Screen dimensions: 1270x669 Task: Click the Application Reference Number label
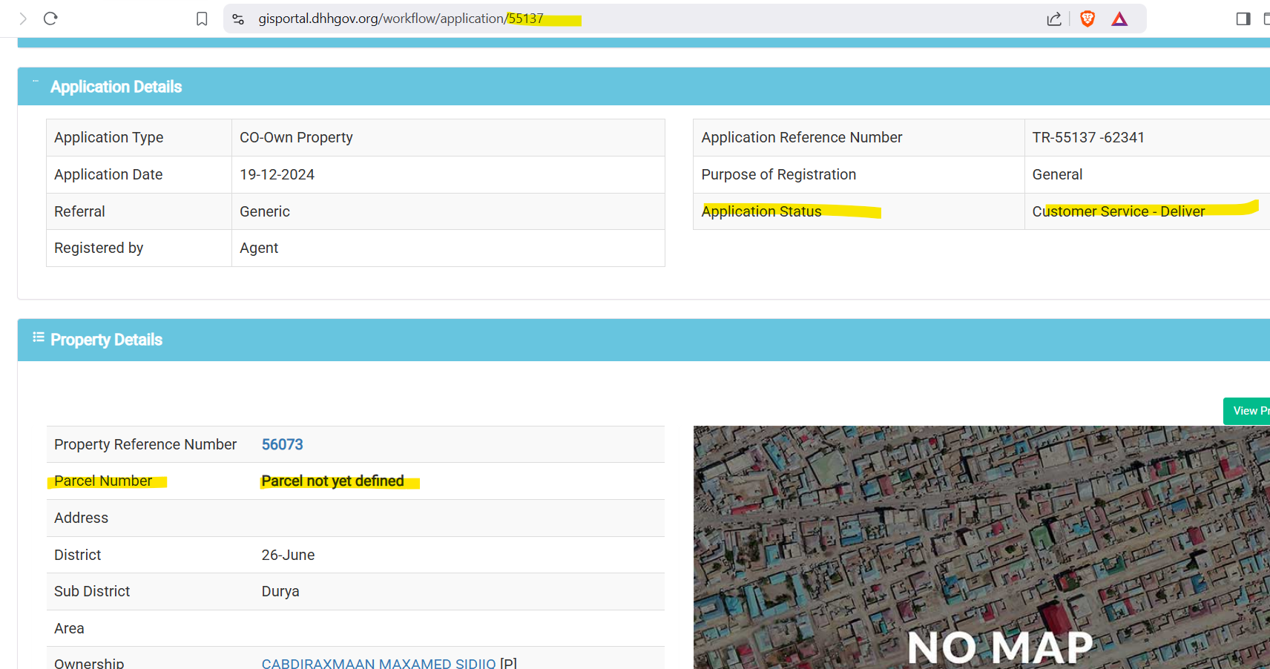[802, 137]
